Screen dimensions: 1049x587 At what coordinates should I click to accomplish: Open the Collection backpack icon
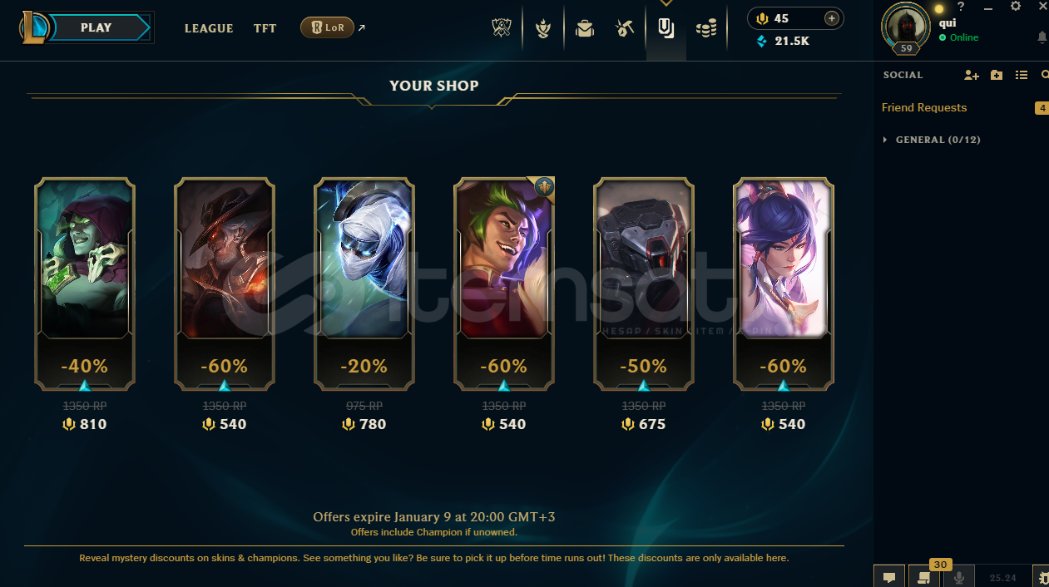pyautogui.click(x=585, y=29)
